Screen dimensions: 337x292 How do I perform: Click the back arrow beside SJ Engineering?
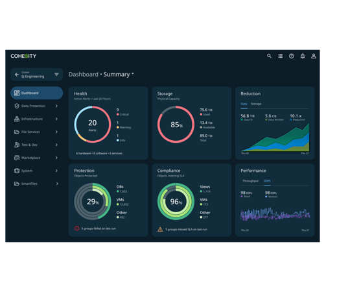click(x=17, y=75)
